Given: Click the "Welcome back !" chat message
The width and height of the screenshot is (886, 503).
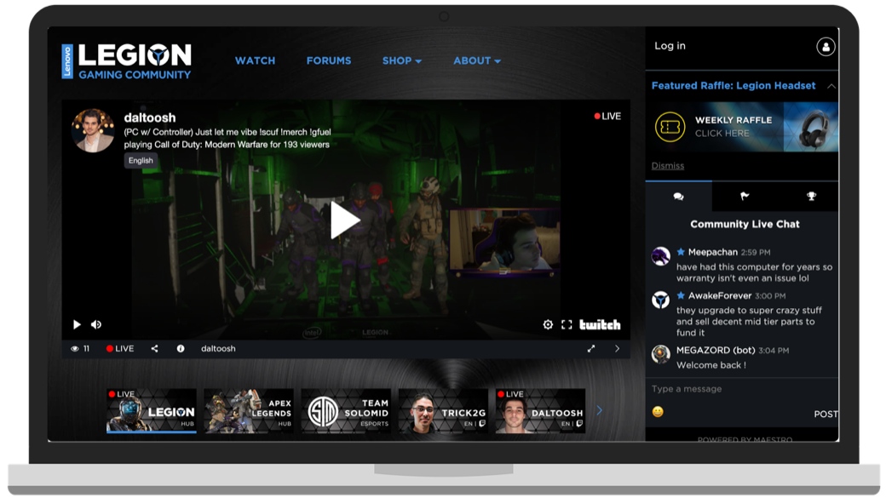Looking at the screenshot, I should click(711, 365).
